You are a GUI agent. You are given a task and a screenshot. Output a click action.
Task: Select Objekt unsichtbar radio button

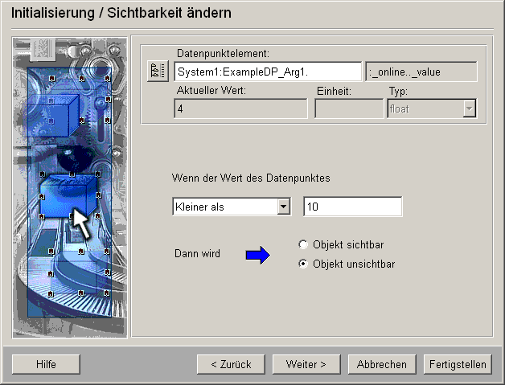point(302,264)
